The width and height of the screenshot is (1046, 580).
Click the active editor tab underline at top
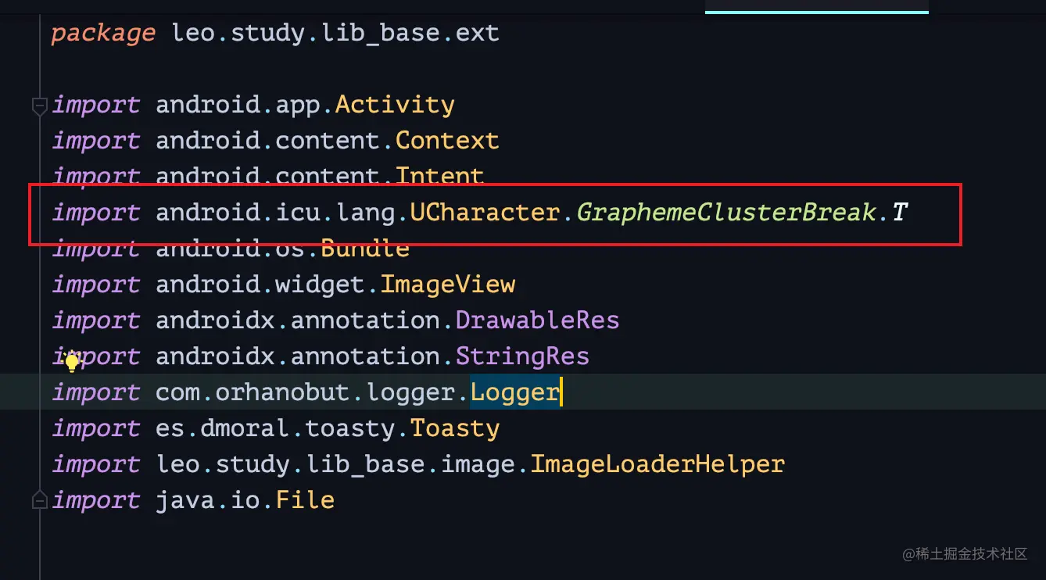coord(816,11)
